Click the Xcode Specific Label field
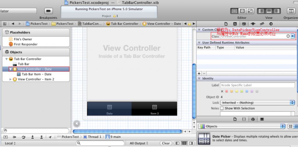Viewport: 298px width, 147px height. pos(258,85)
